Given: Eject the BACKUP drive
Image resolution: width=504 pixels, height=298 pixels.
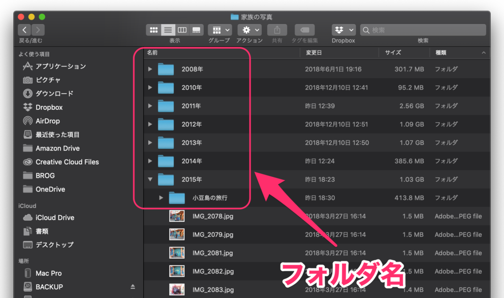Looking at the screenshot, I should 132,287.
